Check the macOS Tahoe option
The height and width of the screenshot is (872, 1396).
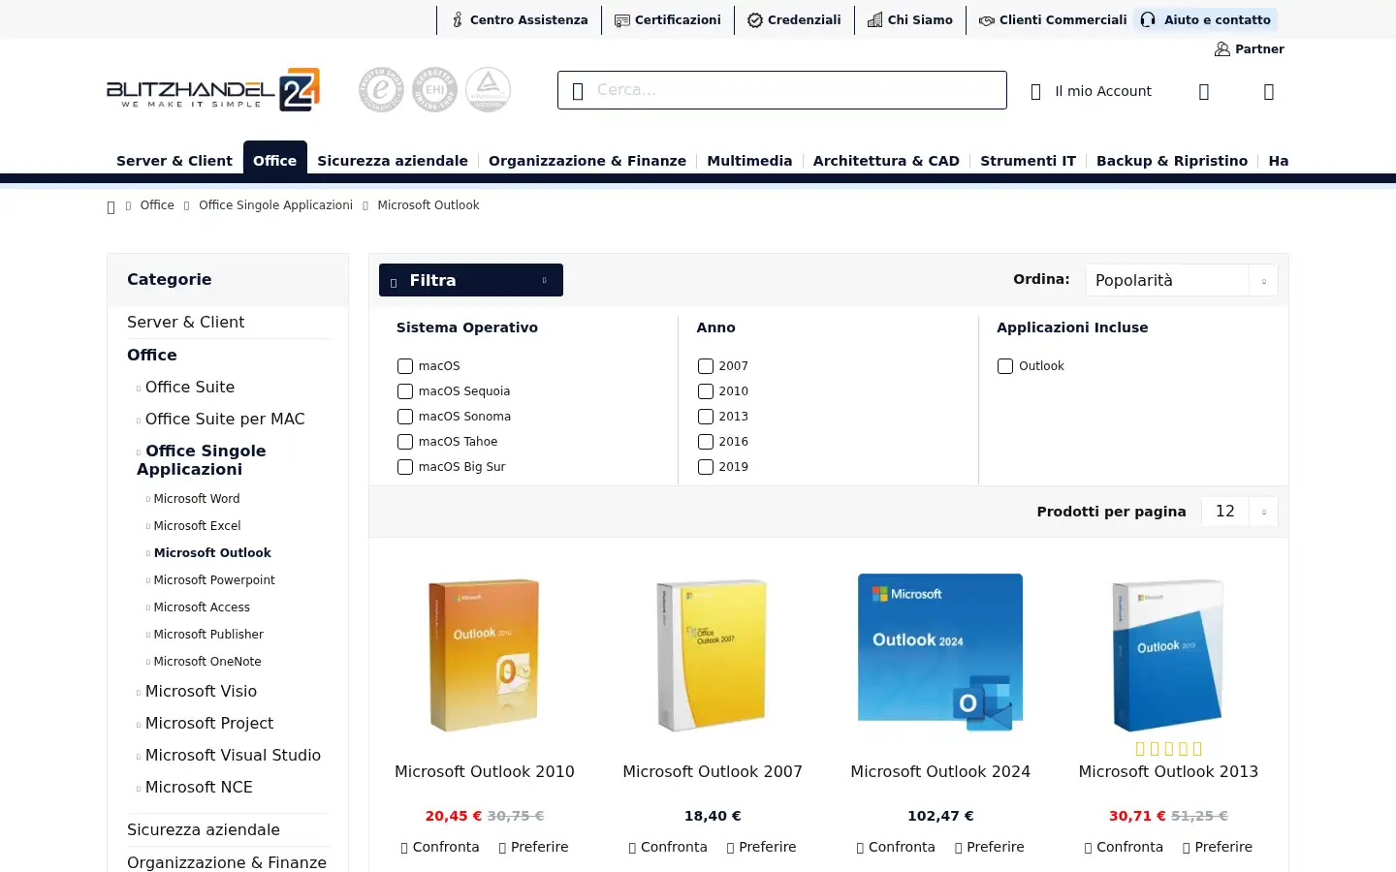[405, 442]
